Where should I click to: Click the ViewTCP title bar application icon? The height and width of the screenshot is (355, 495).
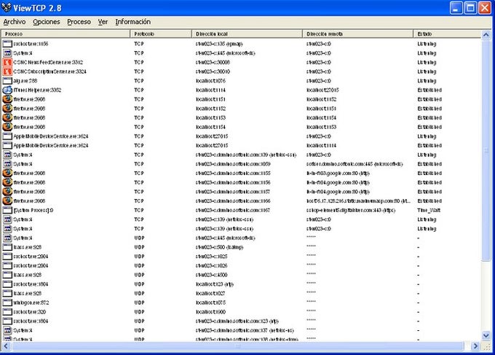(x=7, y=7)
